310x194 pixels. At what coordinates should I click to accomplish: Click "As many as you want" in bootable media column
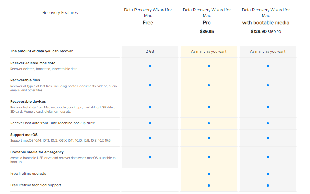point(268,51)
